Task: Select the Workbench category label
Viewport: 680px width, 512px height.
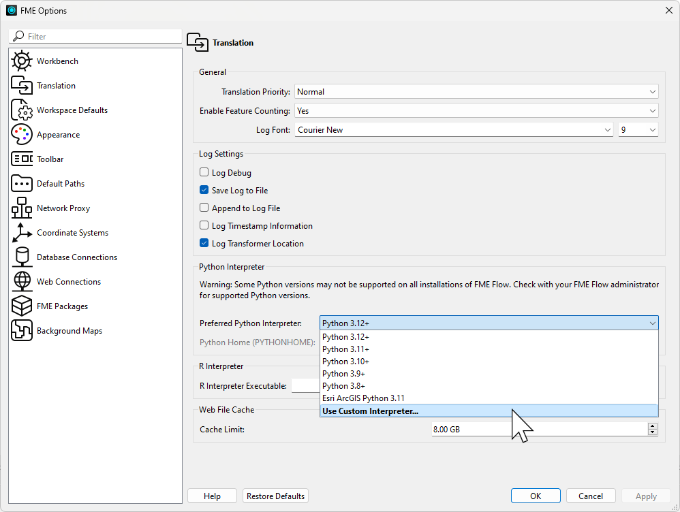Action: tap(58, 61)
